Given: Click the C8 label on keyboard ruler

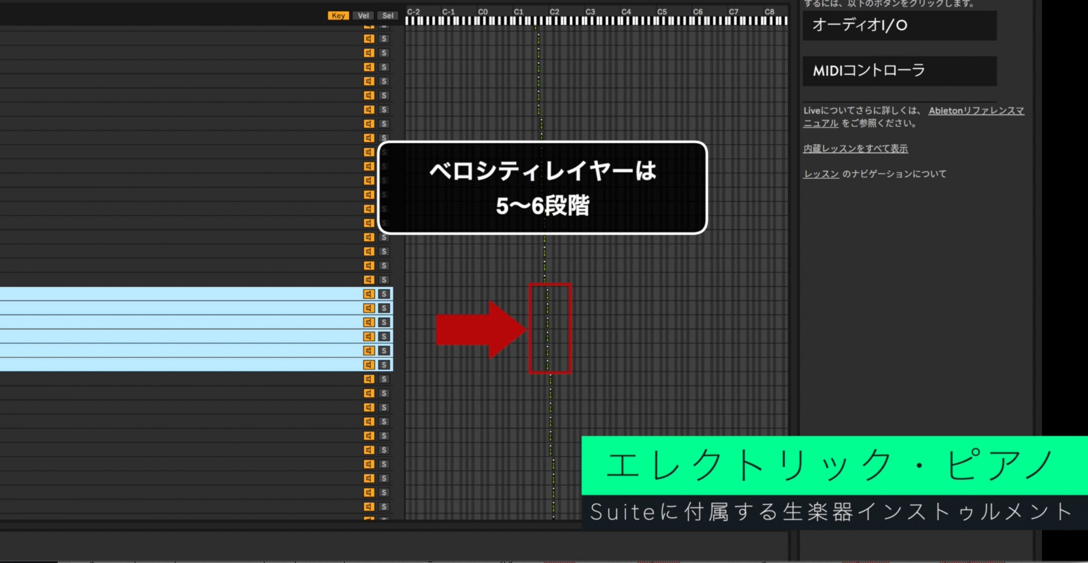Looking at the screenshot, I should point(769,12).
